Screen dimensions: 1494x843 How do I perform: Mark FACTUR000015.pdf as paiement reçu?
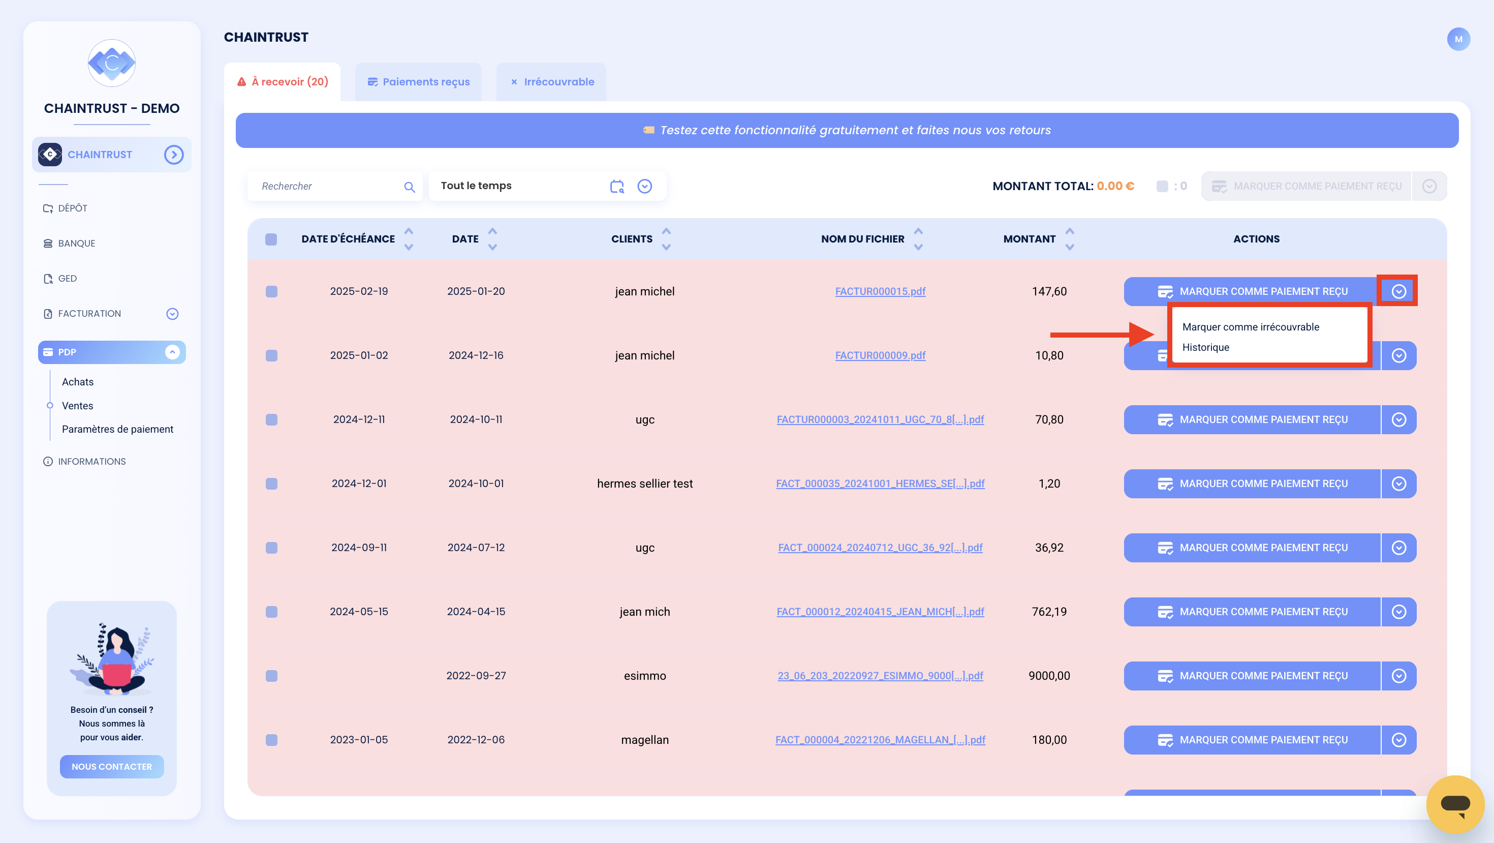click(1252, 291)
